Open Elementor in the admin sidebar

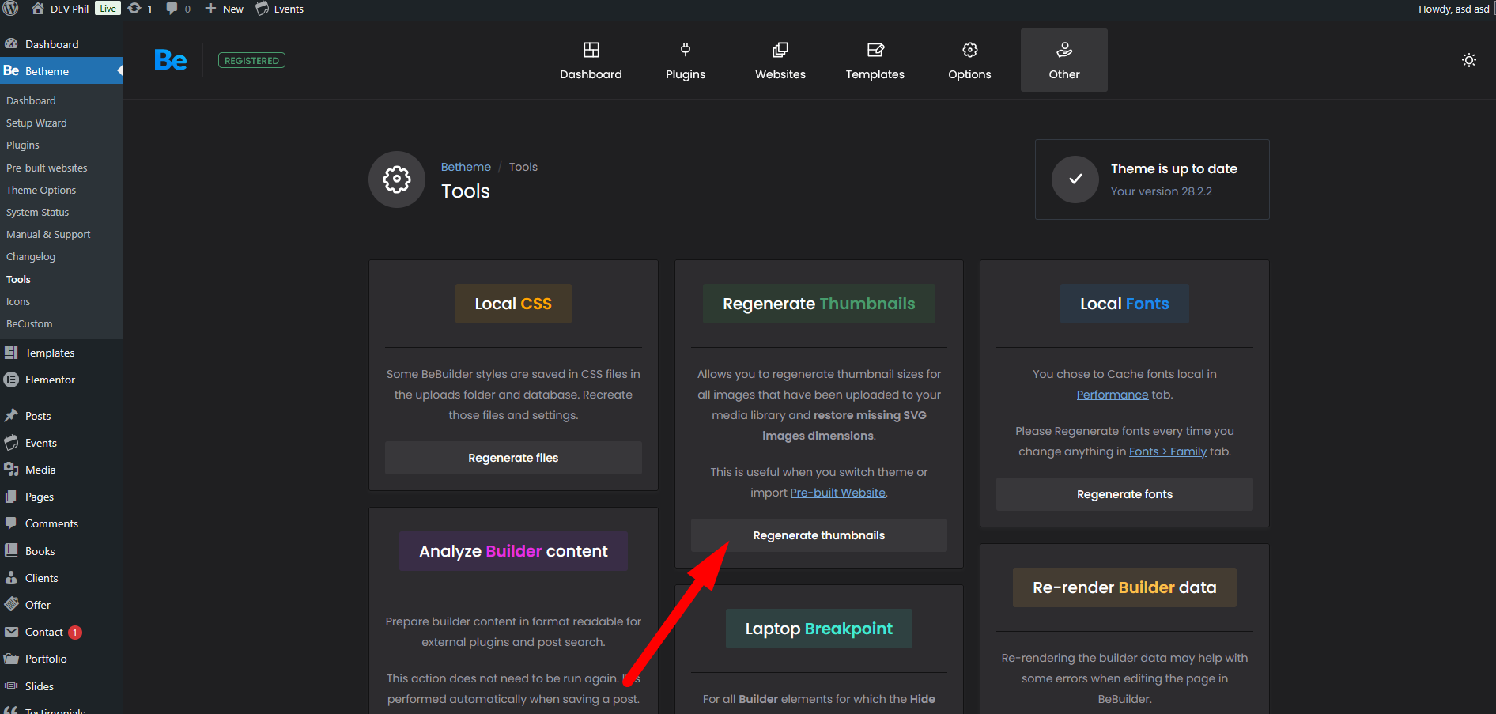click(x=50, y=380)
